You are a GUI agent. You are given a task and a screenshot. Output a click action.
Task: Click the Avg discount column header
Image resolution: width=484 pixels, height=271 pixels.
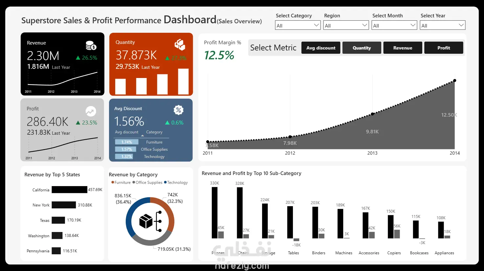tap(126, 132)
